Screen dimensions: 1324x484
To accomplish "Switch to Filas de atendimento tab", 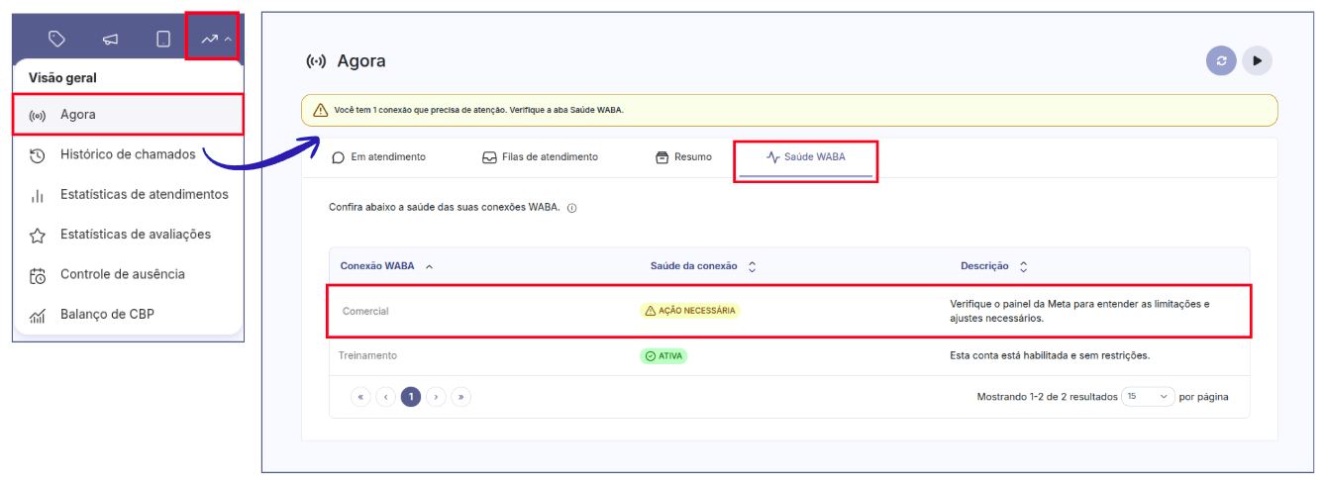I will coord(540,157).
